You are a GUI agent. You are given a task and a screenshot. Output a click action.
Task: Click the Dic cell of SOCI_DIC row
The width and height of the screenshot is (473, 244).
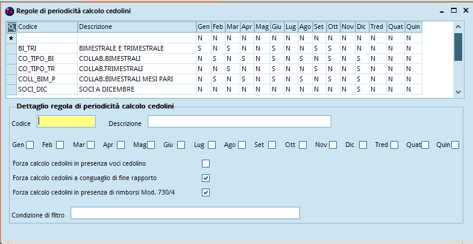362,89
